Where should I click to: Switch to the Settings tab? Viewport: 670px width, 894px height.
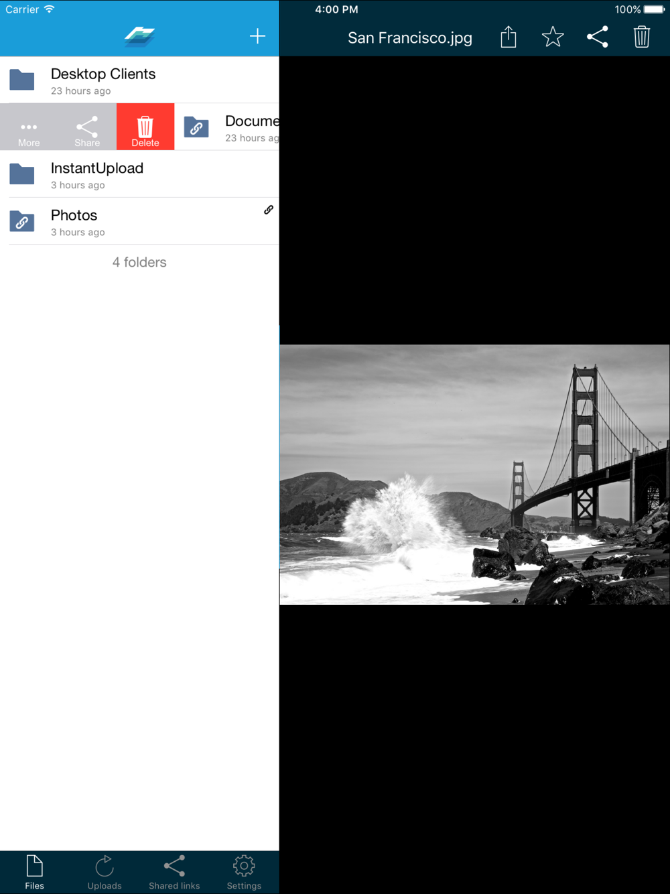[244, 872]
